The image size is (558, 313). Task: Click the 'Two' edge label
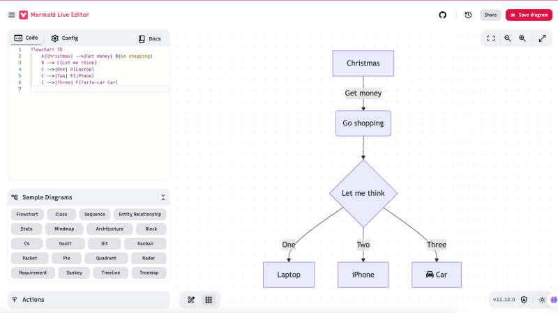click(x=363, y=245)
